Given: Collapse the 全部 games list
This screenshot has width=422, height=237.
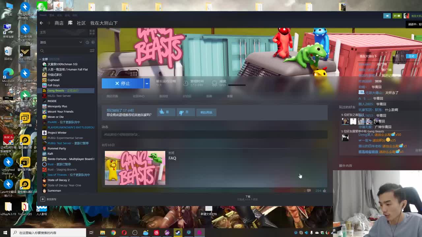Looking at the screenshot, I should (40, 59).
